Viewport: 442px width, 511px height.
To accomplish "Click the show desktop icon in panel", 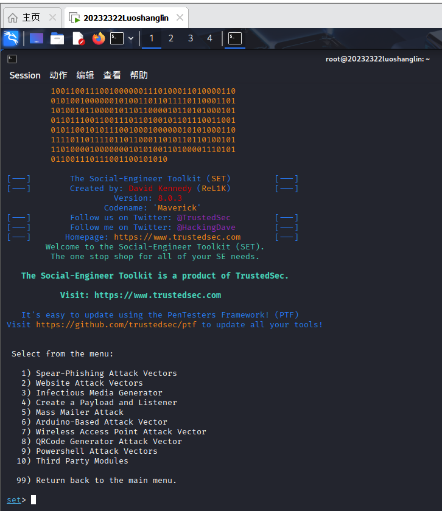I will click(36, 38).
